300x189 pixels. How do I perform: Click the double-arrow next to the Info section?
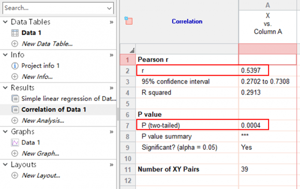(112, 55)
